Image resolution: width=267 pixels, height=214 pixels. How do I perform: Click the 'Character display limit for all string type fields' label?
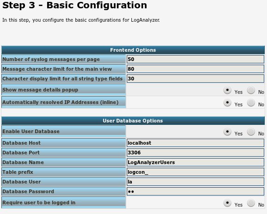point(62,79)
